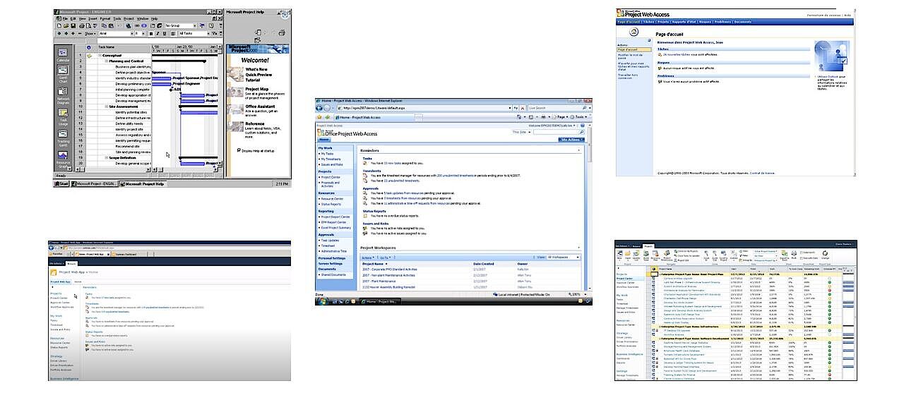Click the Problèmes icon on the French home page

coord(660,81)
